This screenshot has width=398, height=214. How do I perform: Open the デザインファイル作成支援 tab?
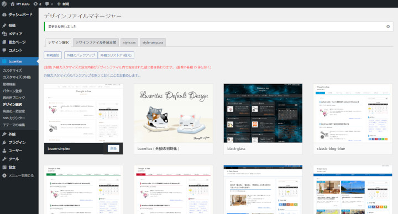(96, 42)
